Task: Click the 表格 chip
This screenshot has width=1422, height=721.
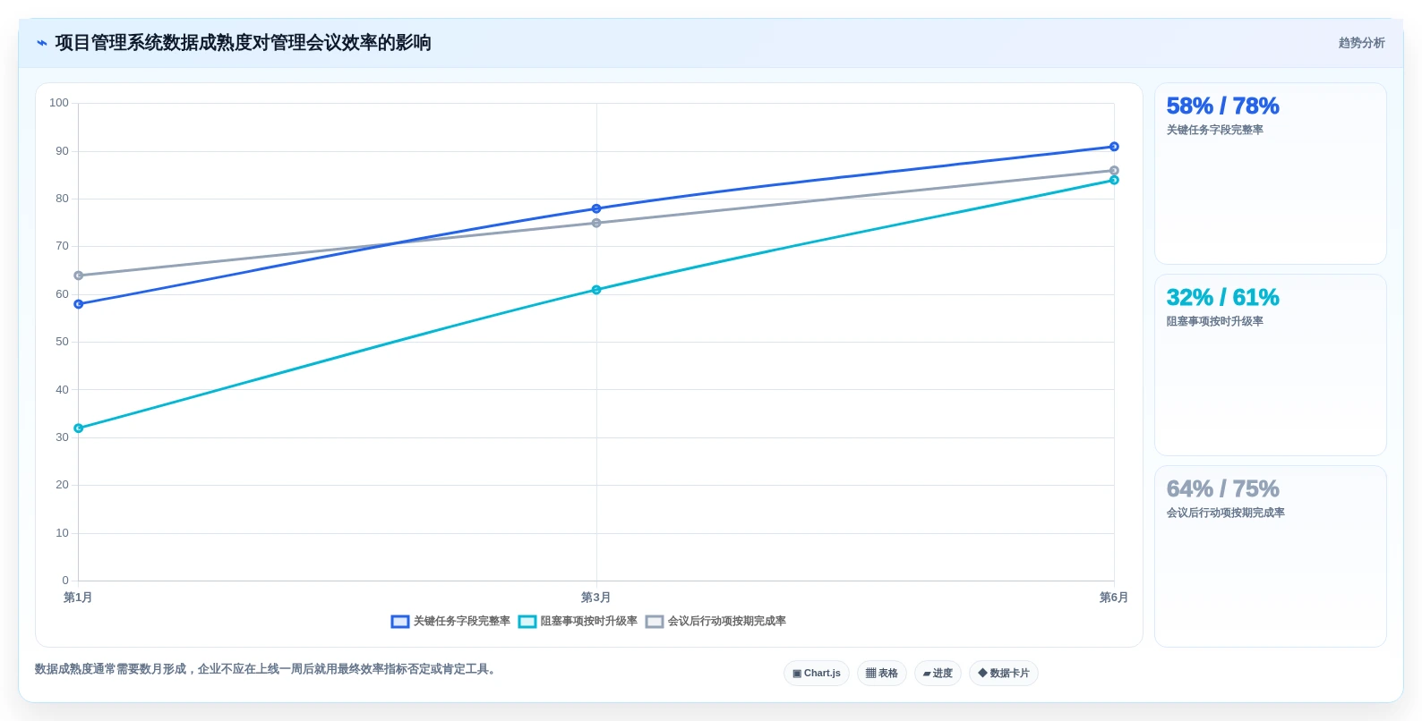Action: [x=882, y=674]
